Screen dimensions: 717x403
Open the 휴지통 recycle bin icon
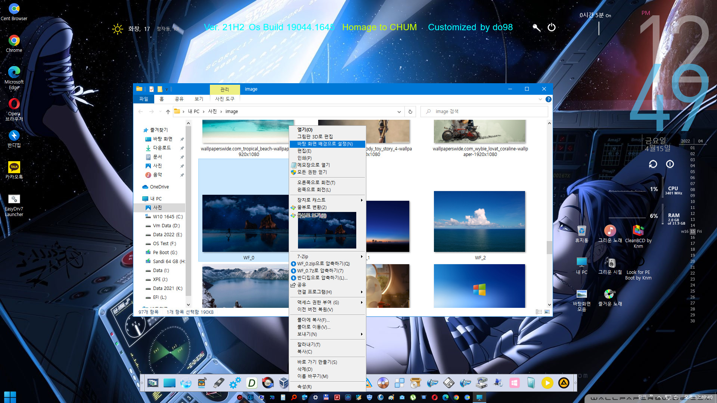581,234
